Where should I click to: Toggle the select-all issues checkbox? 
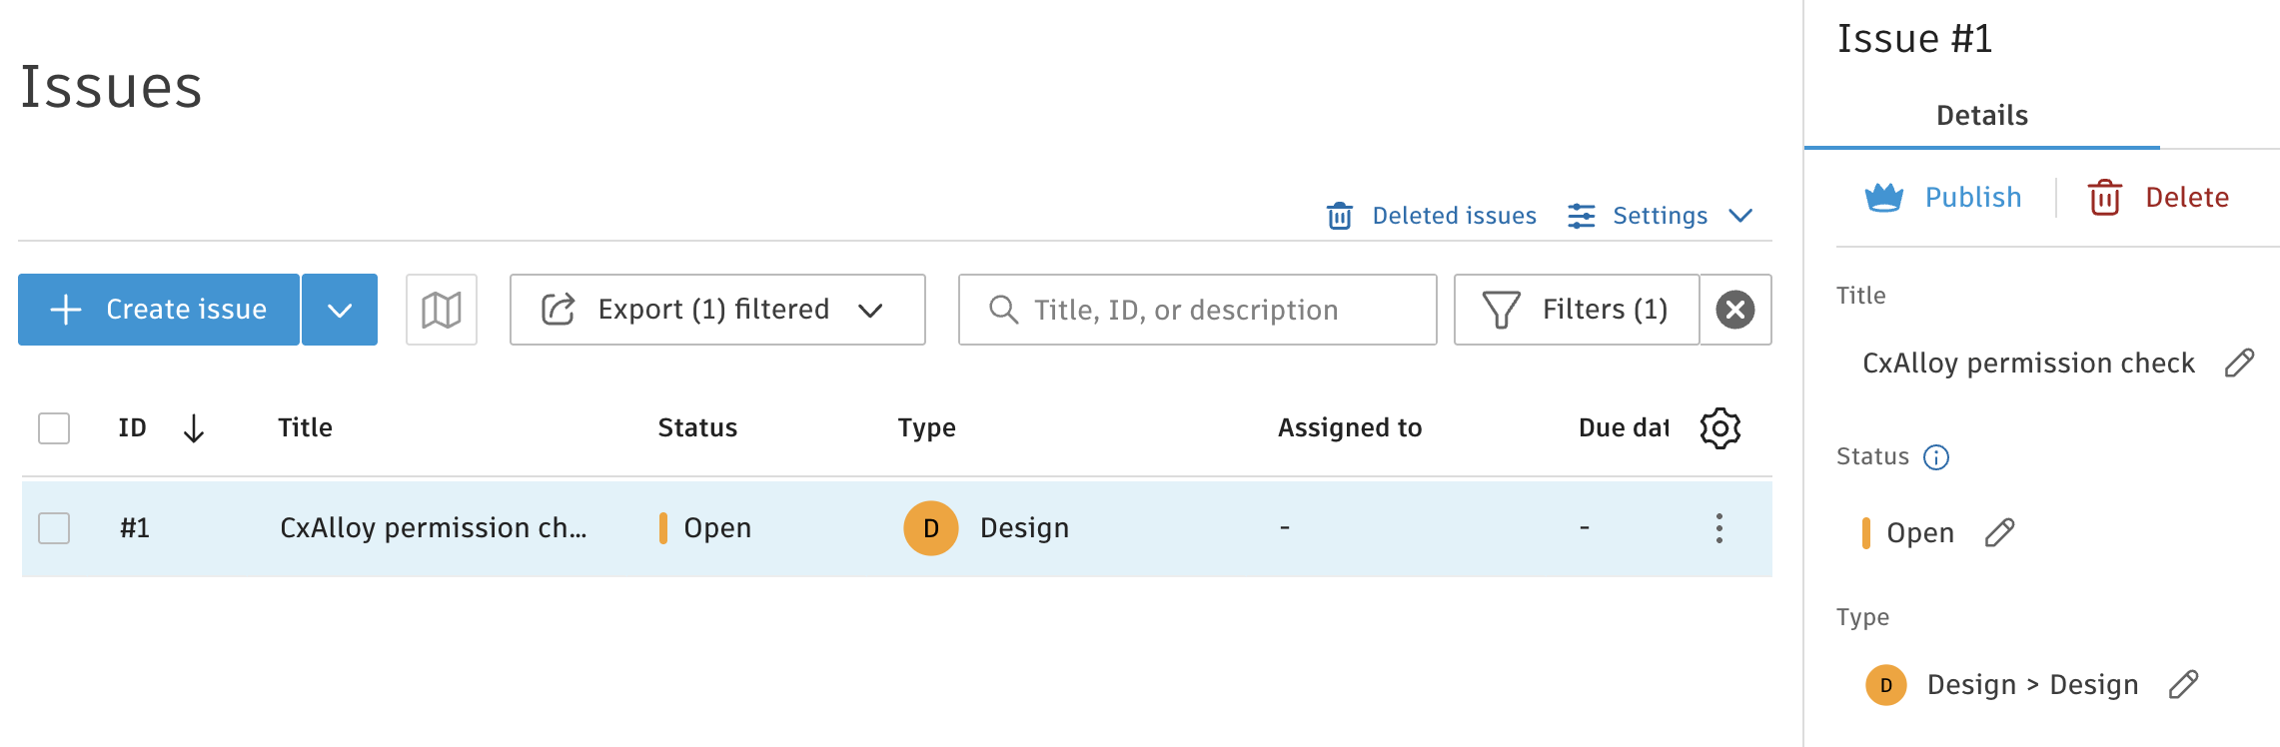point(54,428)
